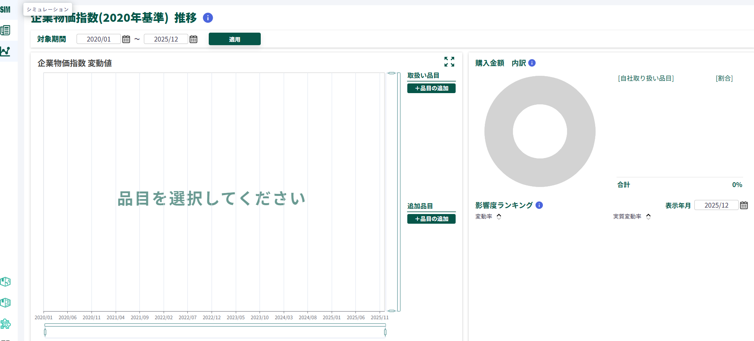Click the 品目を選択してください placeholder text

(212, 198)
